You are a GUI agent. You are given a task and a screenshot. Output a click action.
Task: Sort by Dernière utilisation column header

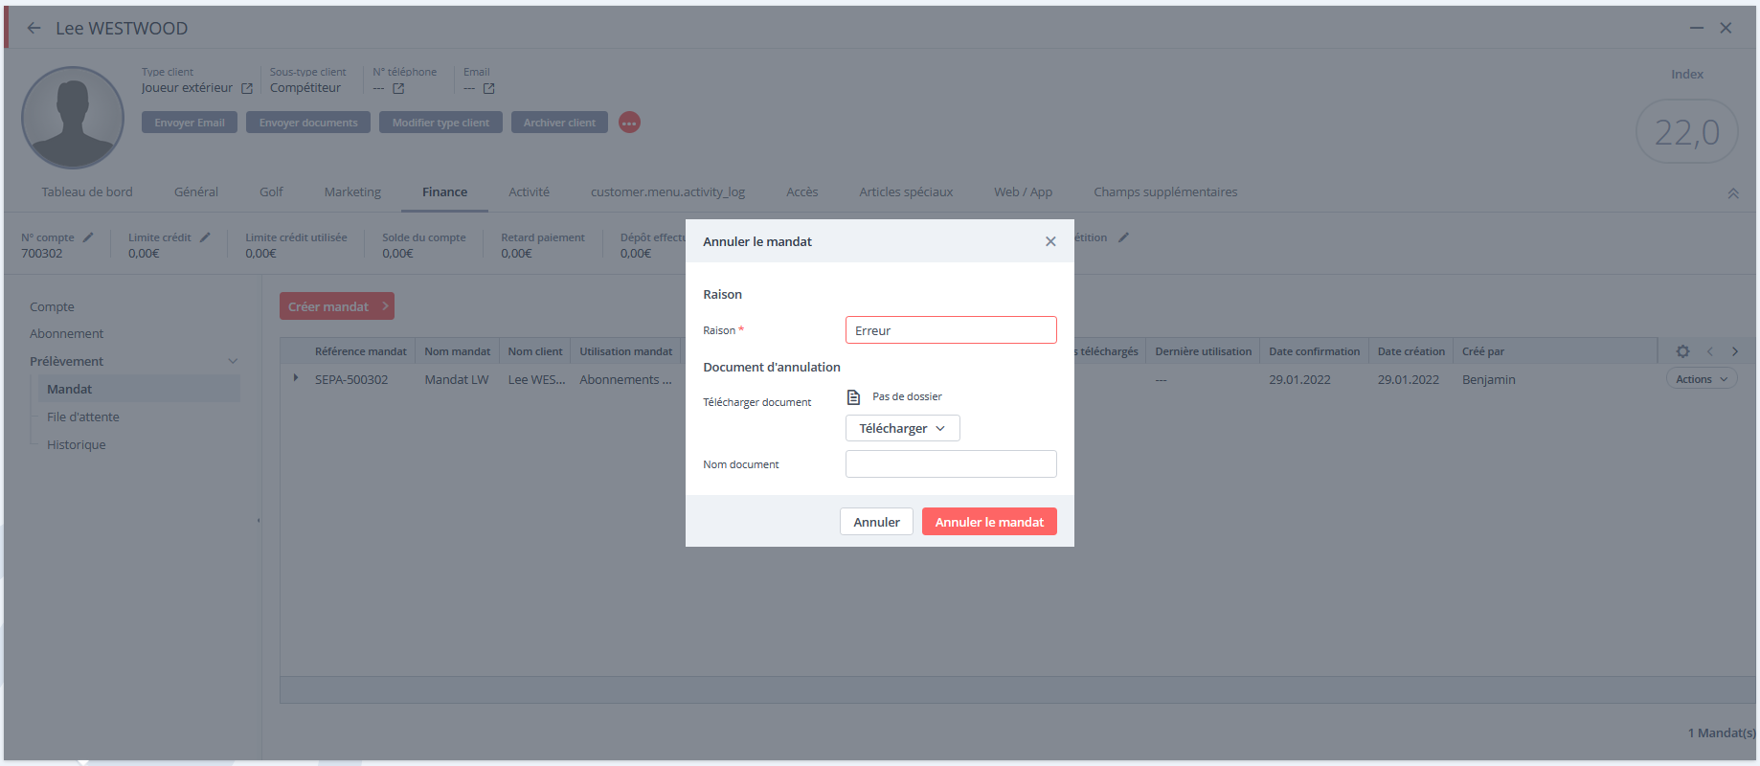[1203, 351]
